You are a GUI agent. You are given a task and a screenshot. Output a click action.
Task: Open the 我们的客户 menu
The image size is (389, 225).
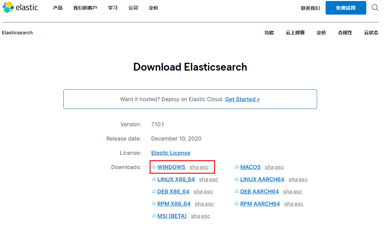pyautogui.click(x=85, y=8)
